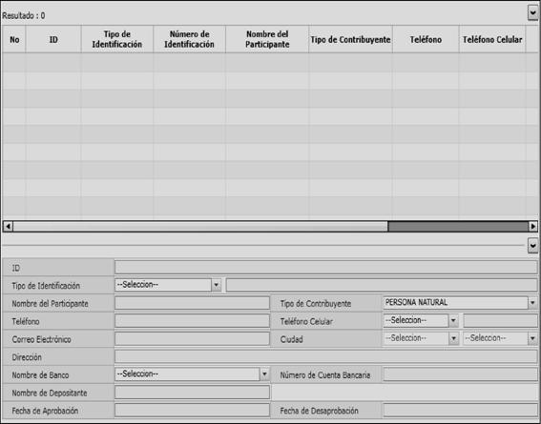Collapse the Resultado grid panel arrow
Viewport: 541px width, 424px height.
[x=533, y=13]
